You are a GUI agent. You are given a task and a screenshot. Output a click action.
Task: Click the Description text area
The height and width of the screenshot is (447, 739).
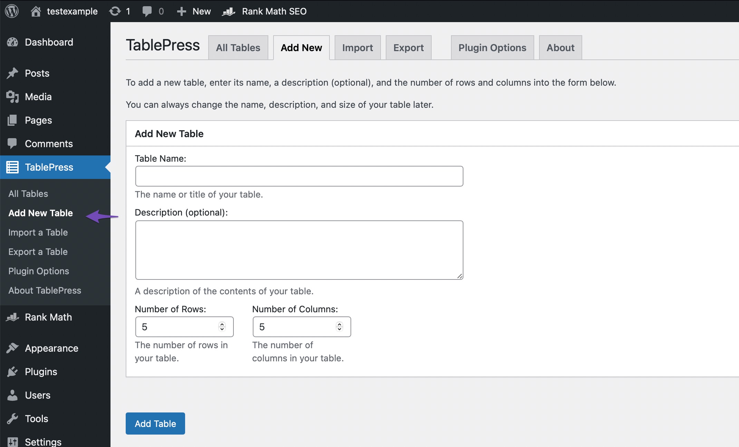tap(299, 250)
